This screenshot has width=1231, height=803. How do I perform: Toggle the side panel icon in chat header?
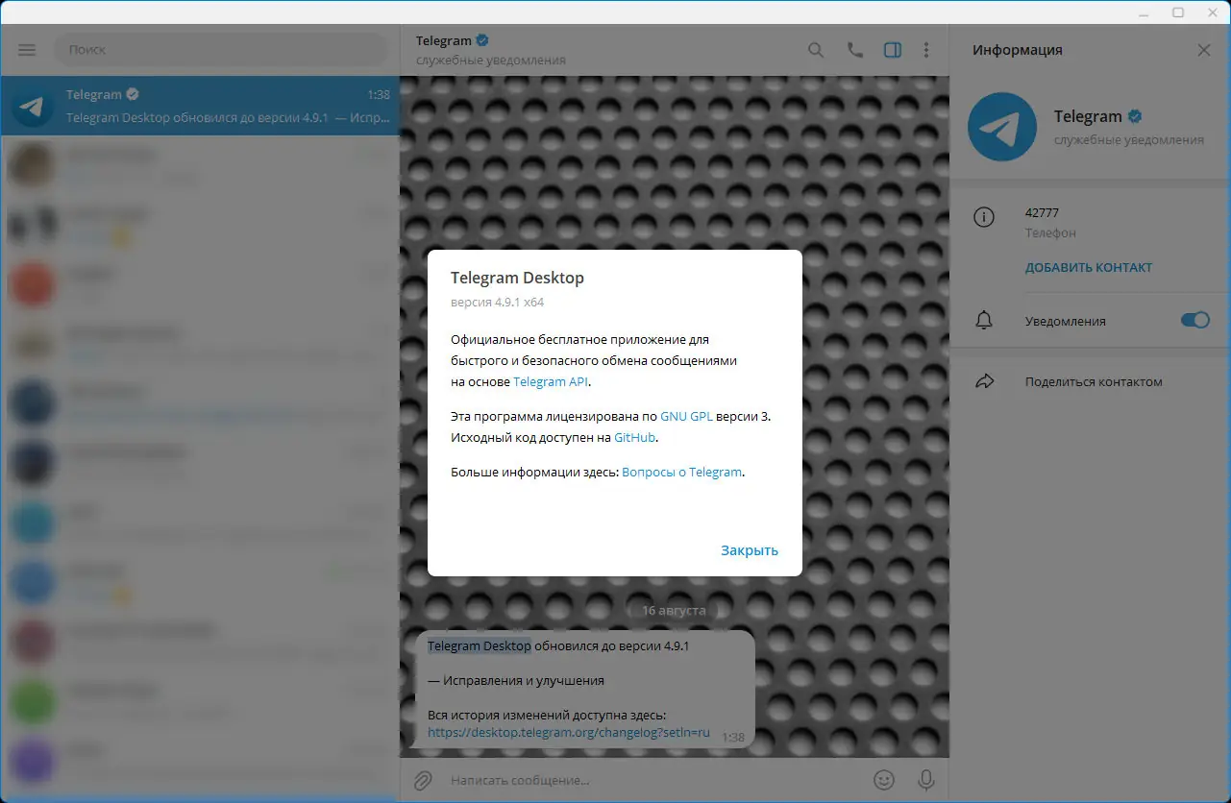[x=893, y=50]
